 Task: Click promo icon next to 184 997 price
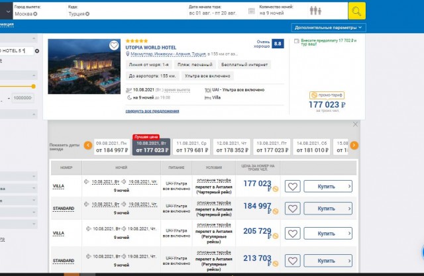[x=276, y=211]
